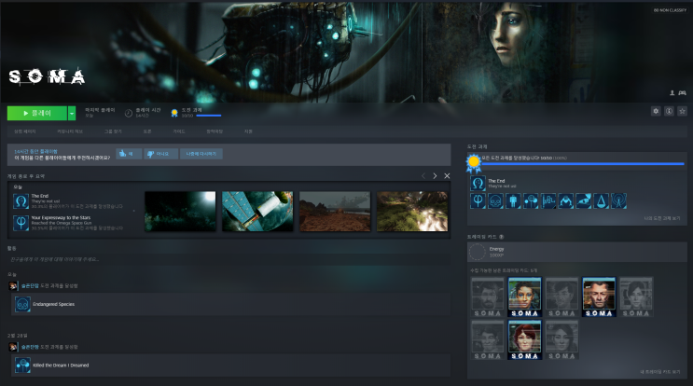Click the username link in today's activity
693x386 pixels.
click(x=30, y=285)
